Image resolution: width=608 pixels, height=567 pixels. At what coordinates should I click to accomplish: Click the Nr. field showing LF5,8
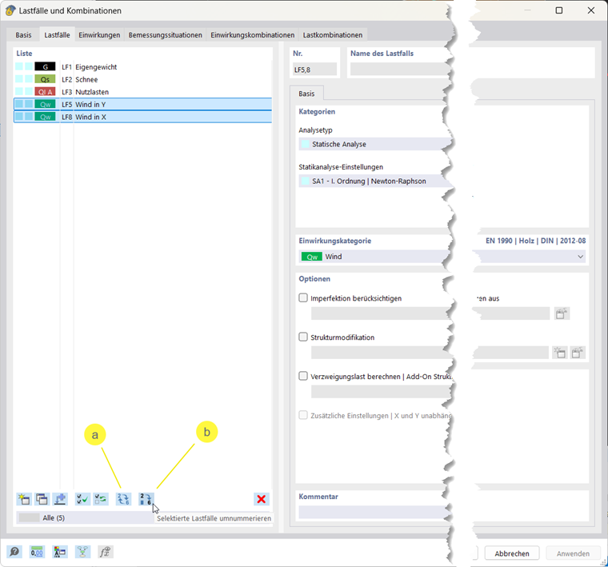pyautogui.click(x=314, y=70)
